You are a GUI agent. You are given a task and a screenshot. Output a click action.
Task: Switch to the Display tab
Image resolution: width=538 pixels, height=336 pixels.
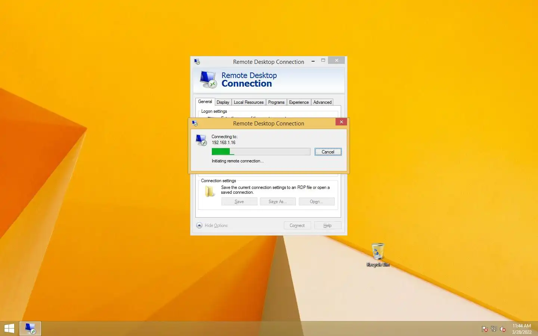223,102
